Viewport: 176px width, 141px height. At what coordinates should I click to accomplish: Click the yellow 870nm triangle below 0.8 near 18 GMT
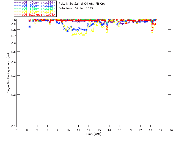pyautogui.click(x=152, y=32)
